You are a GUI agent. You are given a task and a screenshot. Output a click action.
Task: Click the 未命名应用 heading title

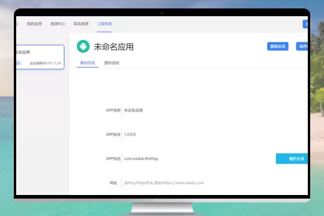[x=113, y=47]
